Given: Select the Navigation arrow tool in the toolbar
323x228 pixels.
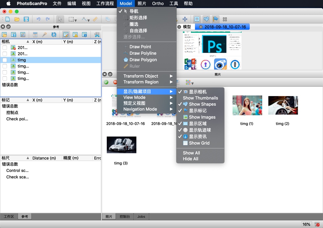Looking at the screenshot, I should (x=60, y=19).
